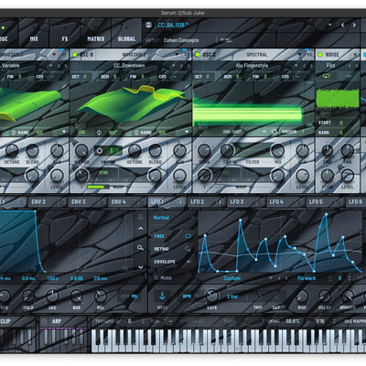Click the envelope down chevron
This screenshot has width=366, height=366.
coord(141,267)
